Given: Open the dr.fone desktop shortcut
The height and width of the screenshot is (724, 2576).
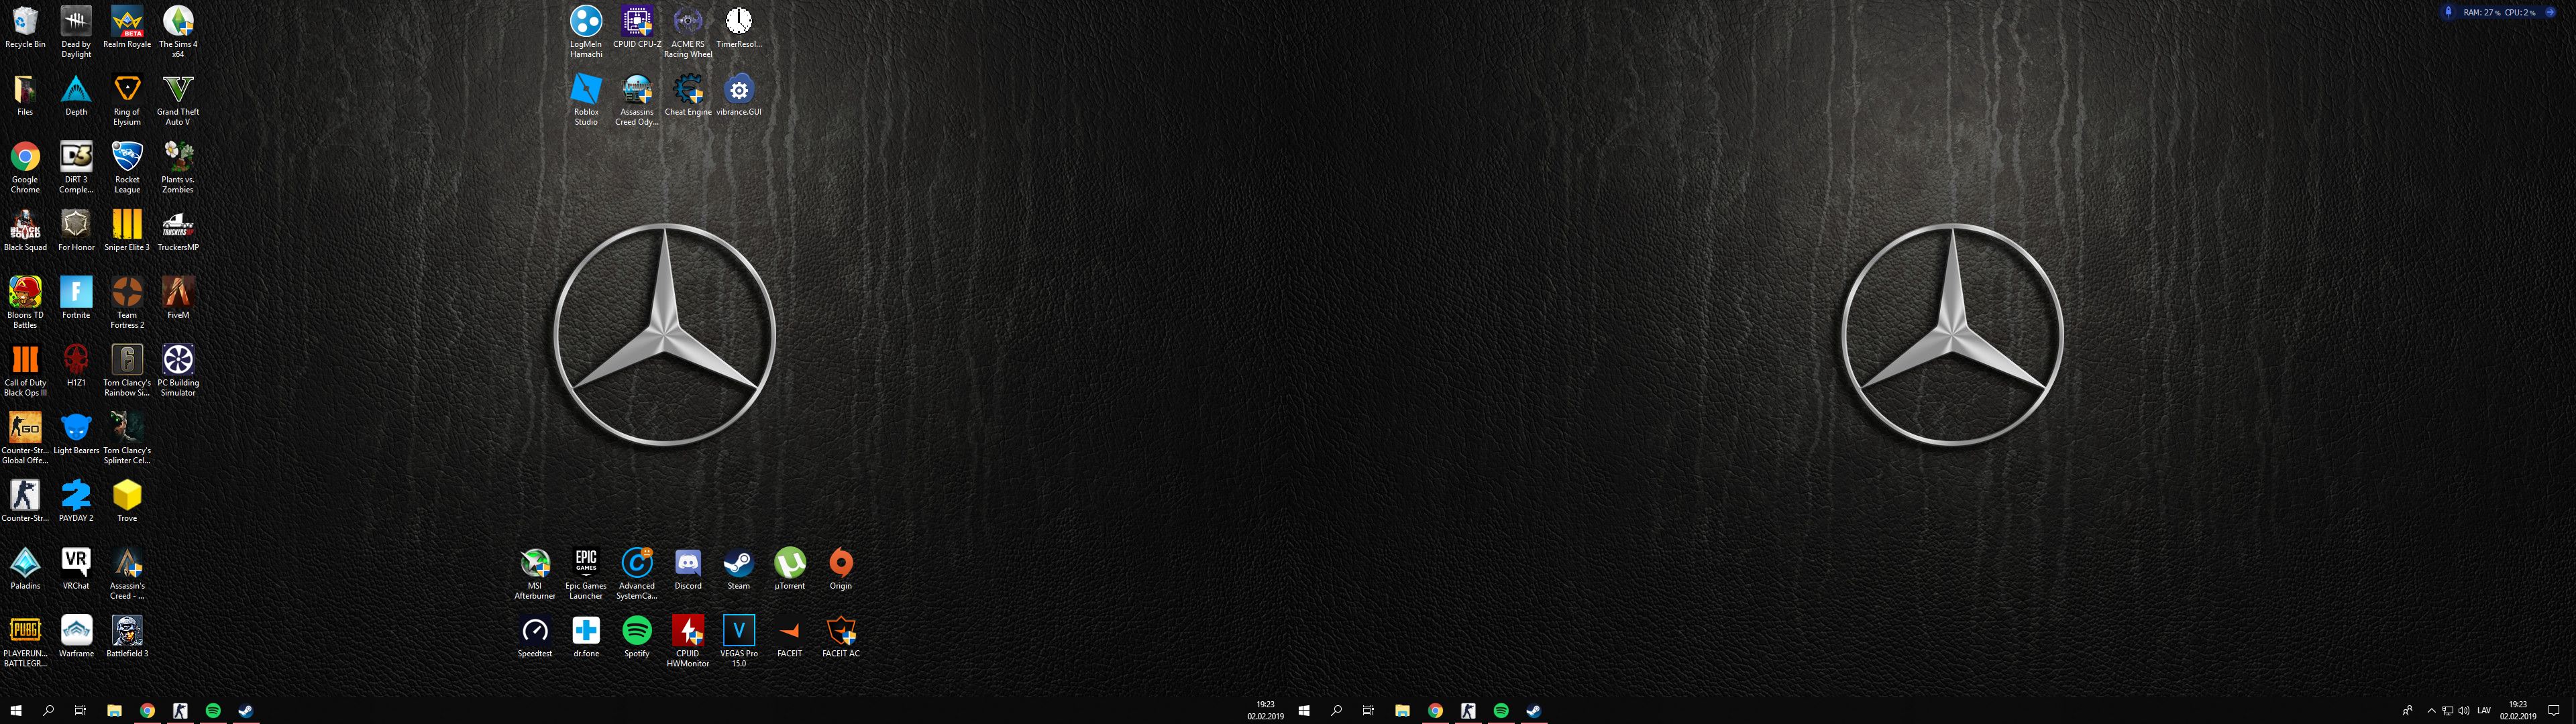Looking at the screenshot, I should click(x=586, y=637).
